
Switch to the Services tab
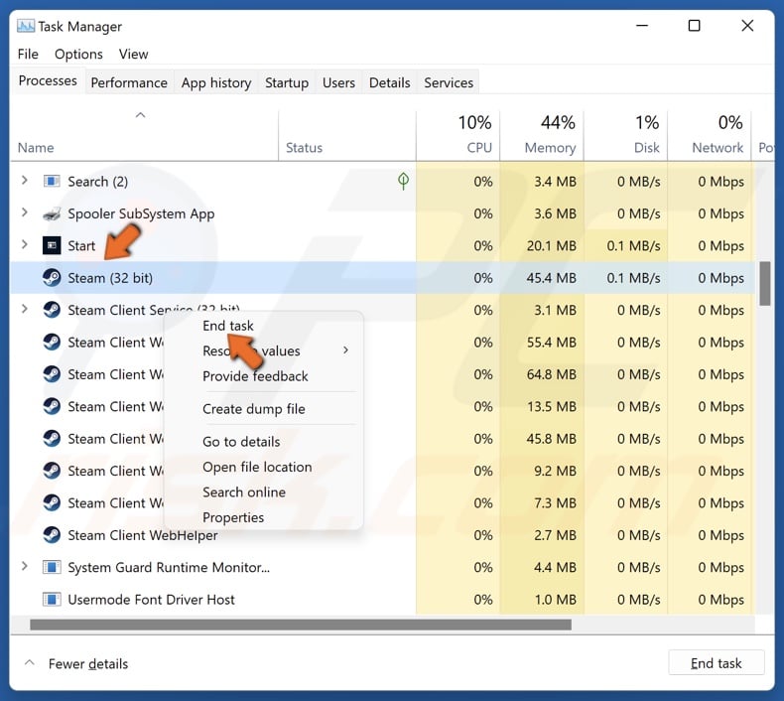[449, 82]
